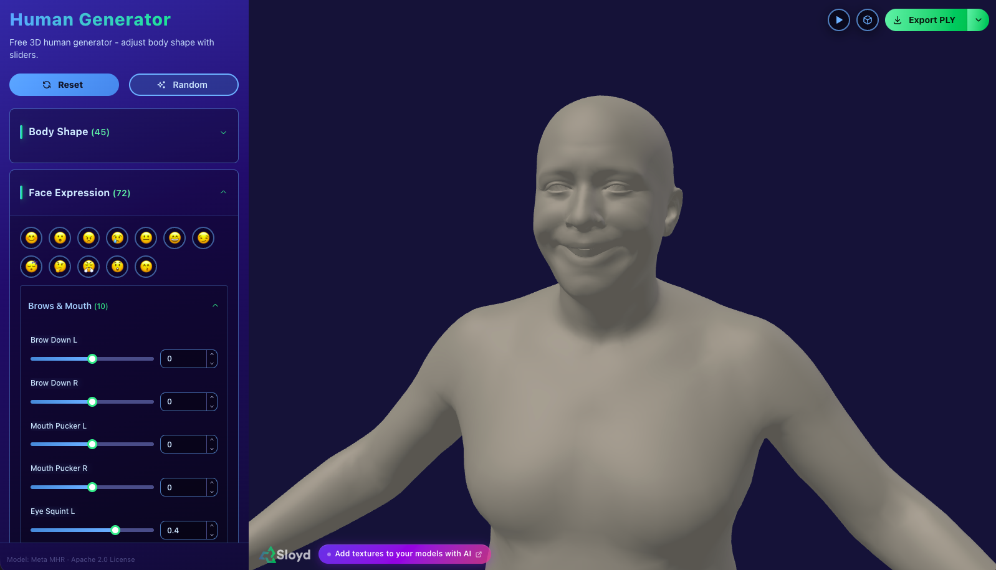Adjust the Brow Down R slider
Viewport: 996px width, 570px height.
[x=92, y=402]
